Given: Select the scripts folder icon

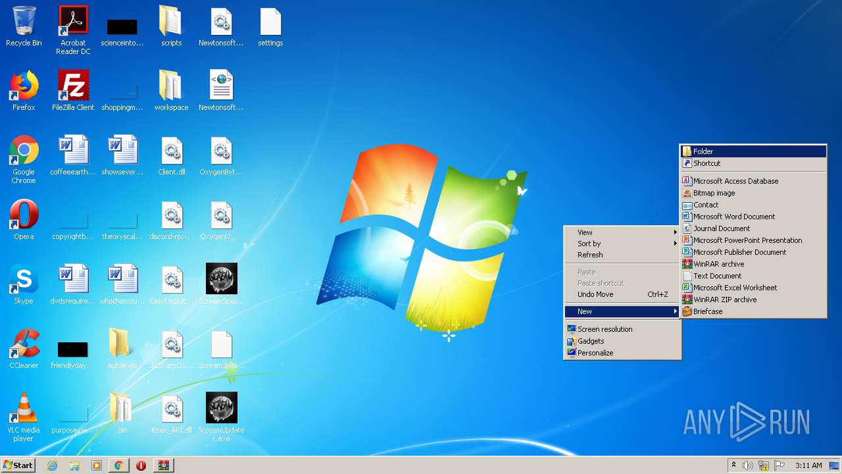Looking at the screenshot, I should click(171, 27).
